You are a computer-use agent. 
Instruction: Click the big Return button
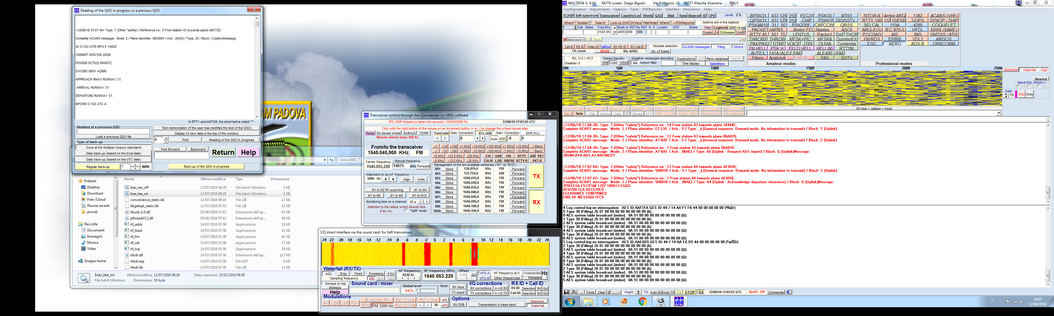coord(223,152)
